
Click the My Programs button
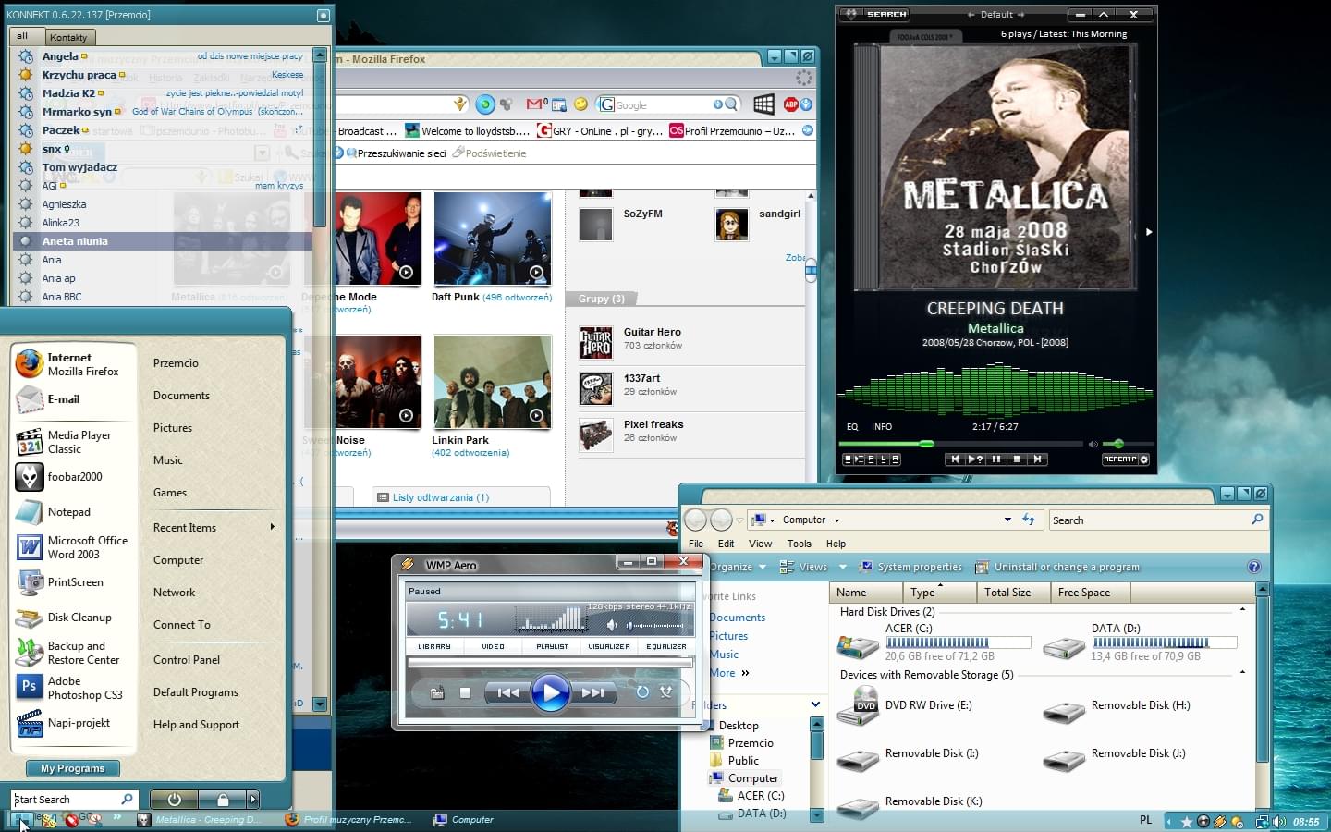pyautogui.click(x=73, y=768)
